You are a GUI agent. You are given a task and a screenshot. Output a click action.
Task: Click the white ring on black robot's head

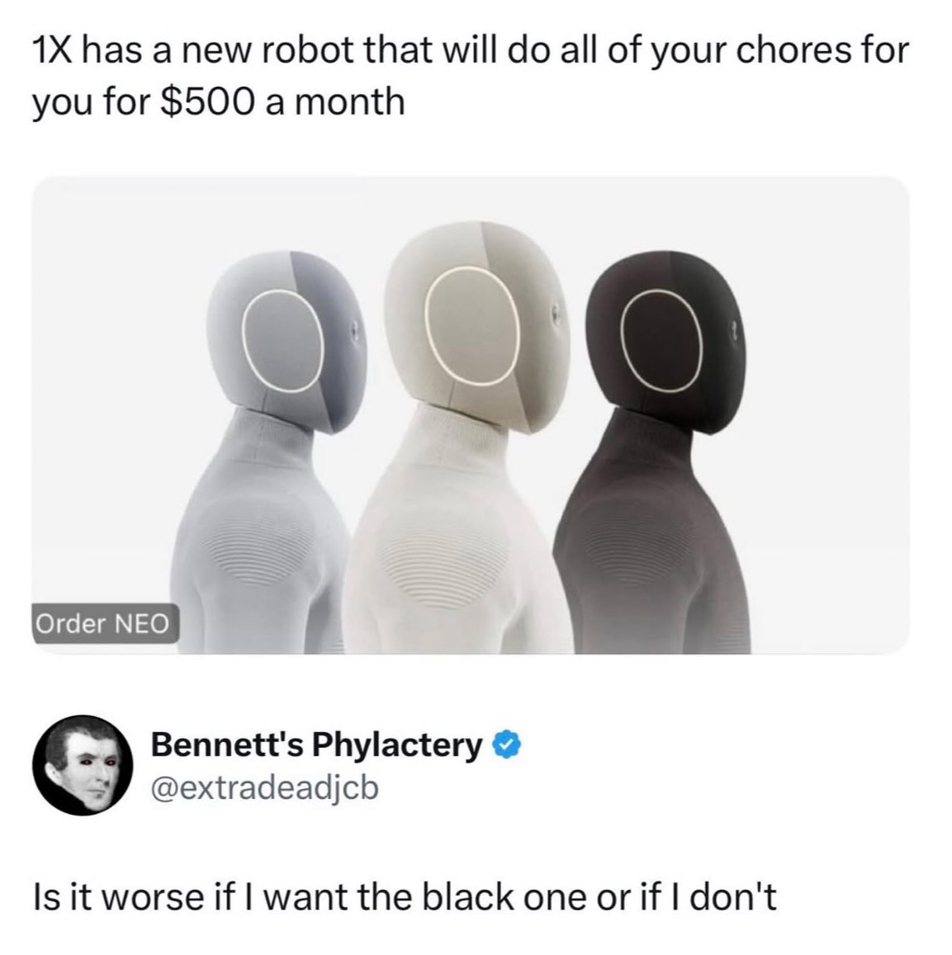(x=661, y=341)
